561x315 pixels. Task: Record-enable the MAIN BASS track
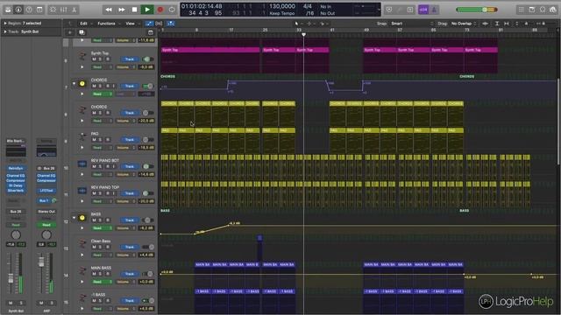tap(107, 274)
